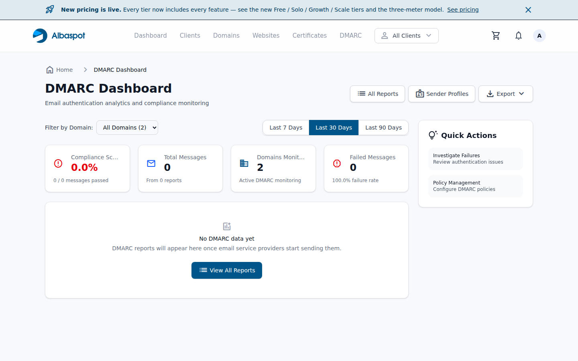Open the shopping cart
Screen dimensions: 578x361
tap(496, 36)
